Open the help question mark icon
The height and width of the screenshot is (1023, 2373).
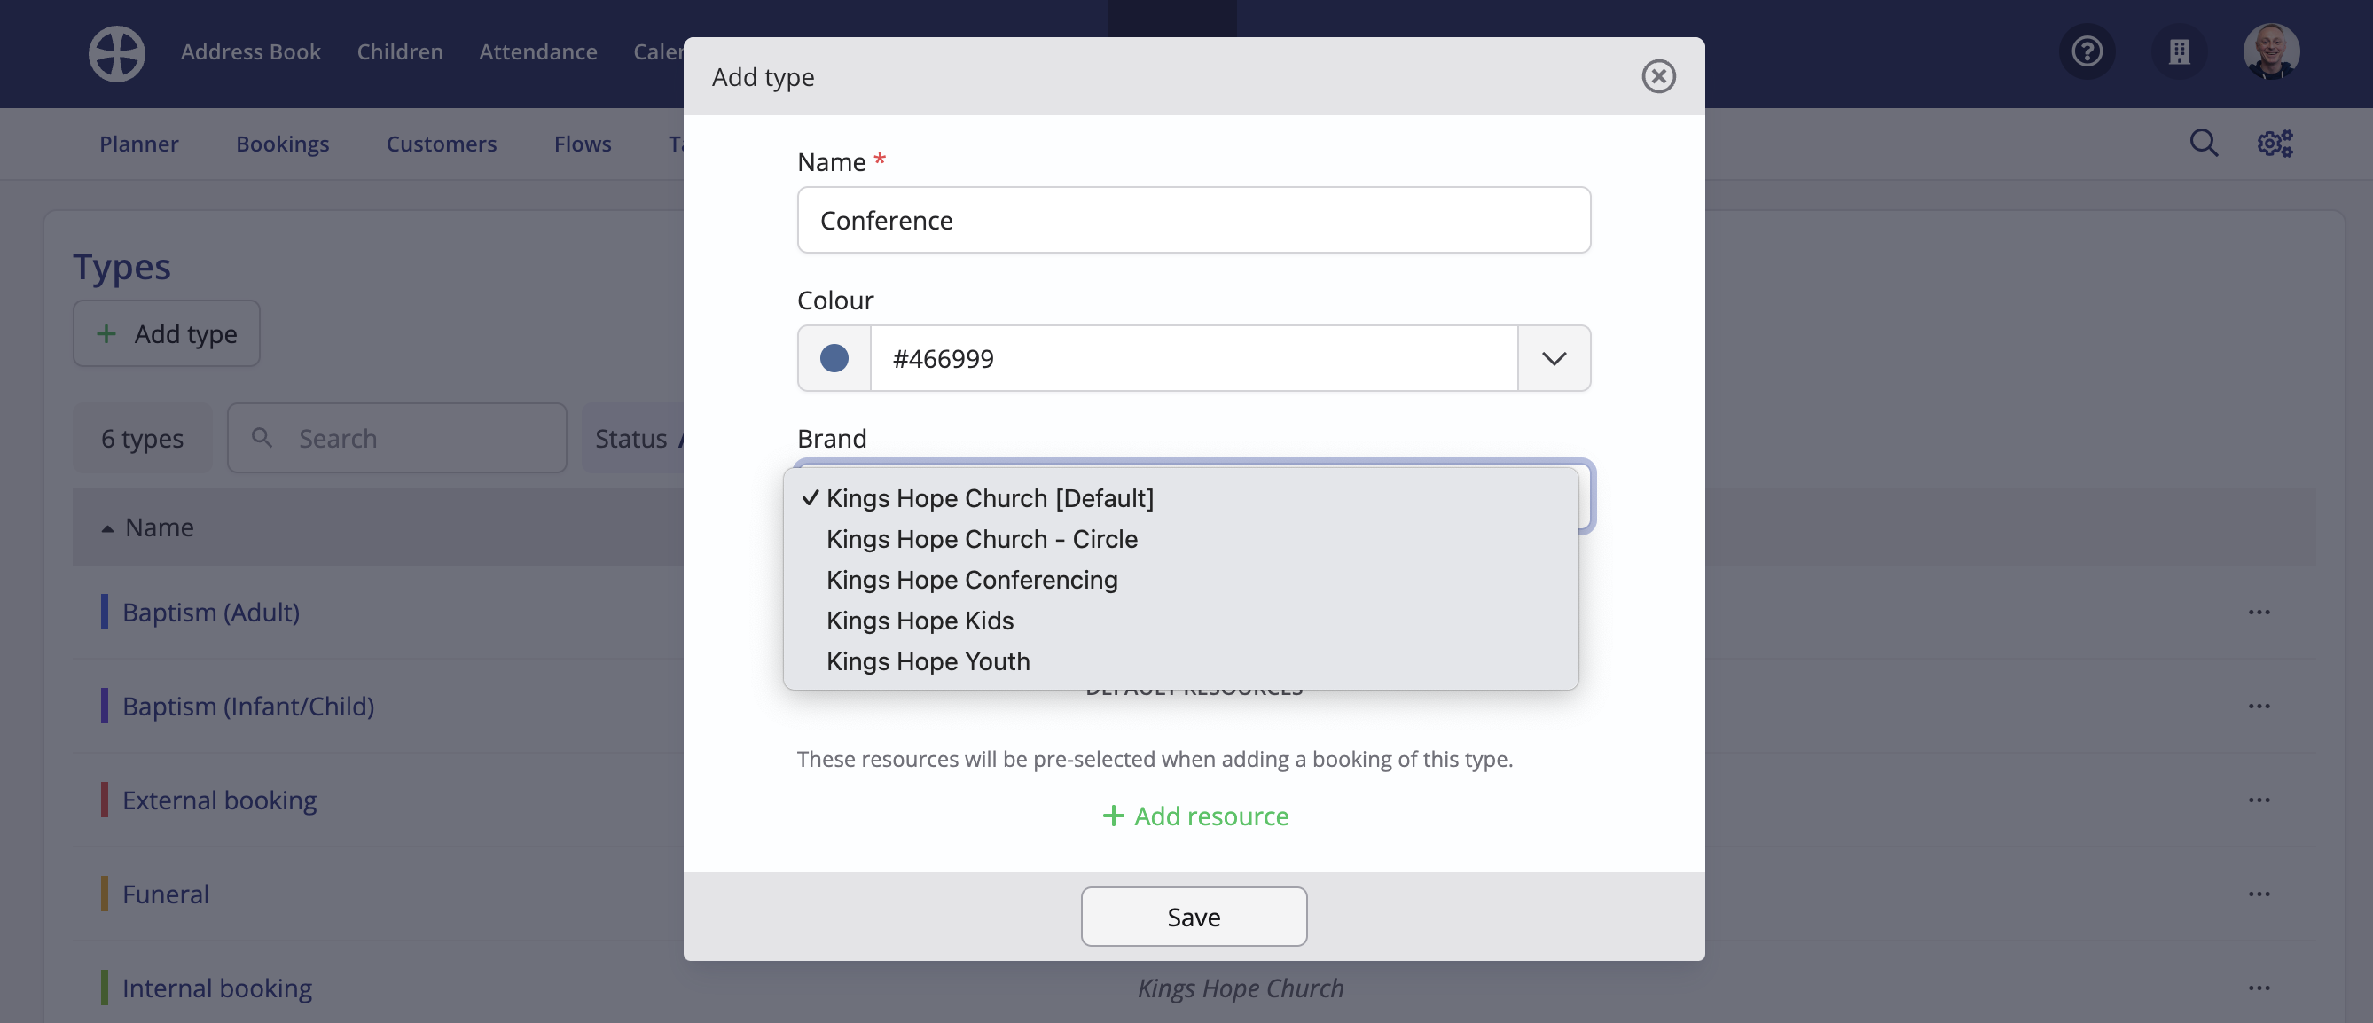point(2087,51)
